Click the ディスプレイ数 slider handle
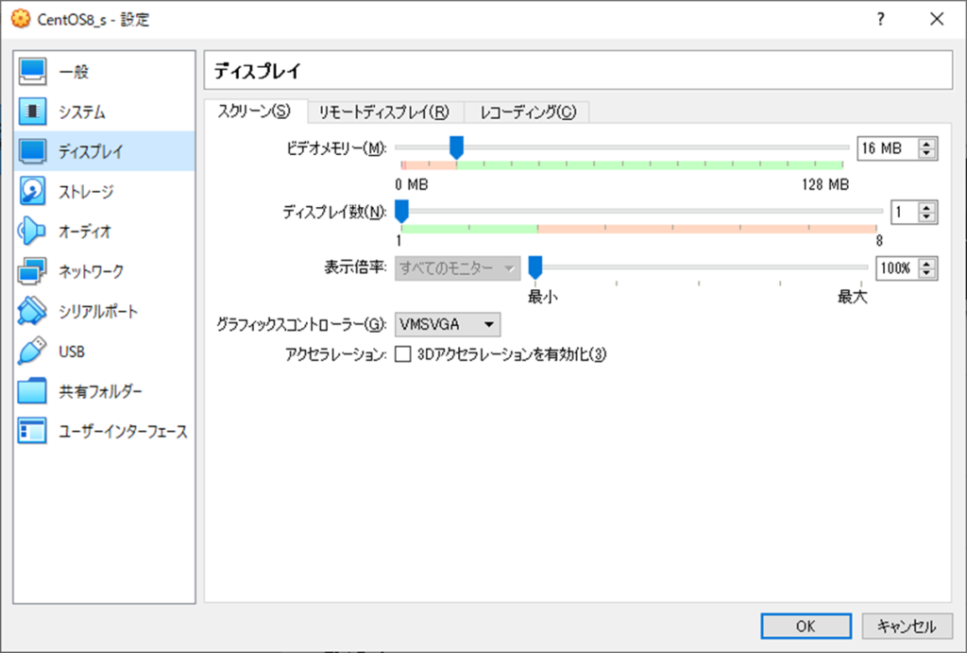 (x=401, y=212)
